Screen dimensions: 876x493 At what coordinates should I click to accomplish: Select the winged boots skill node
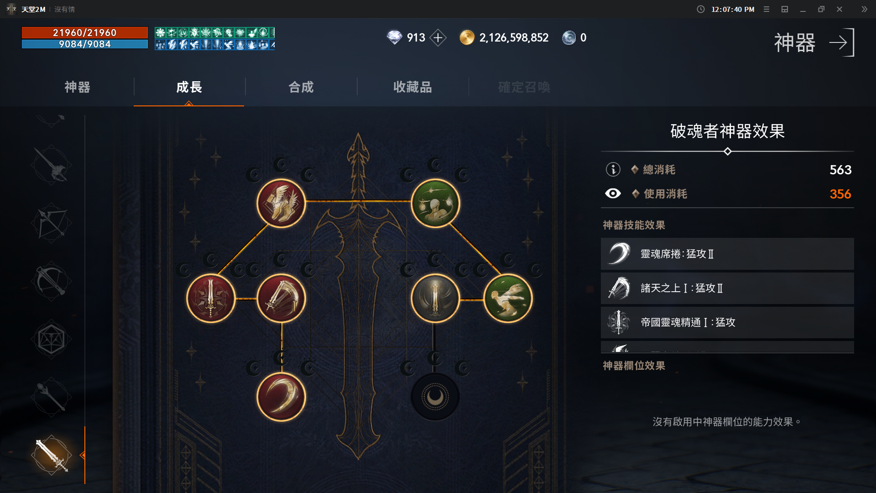point(281,203)
